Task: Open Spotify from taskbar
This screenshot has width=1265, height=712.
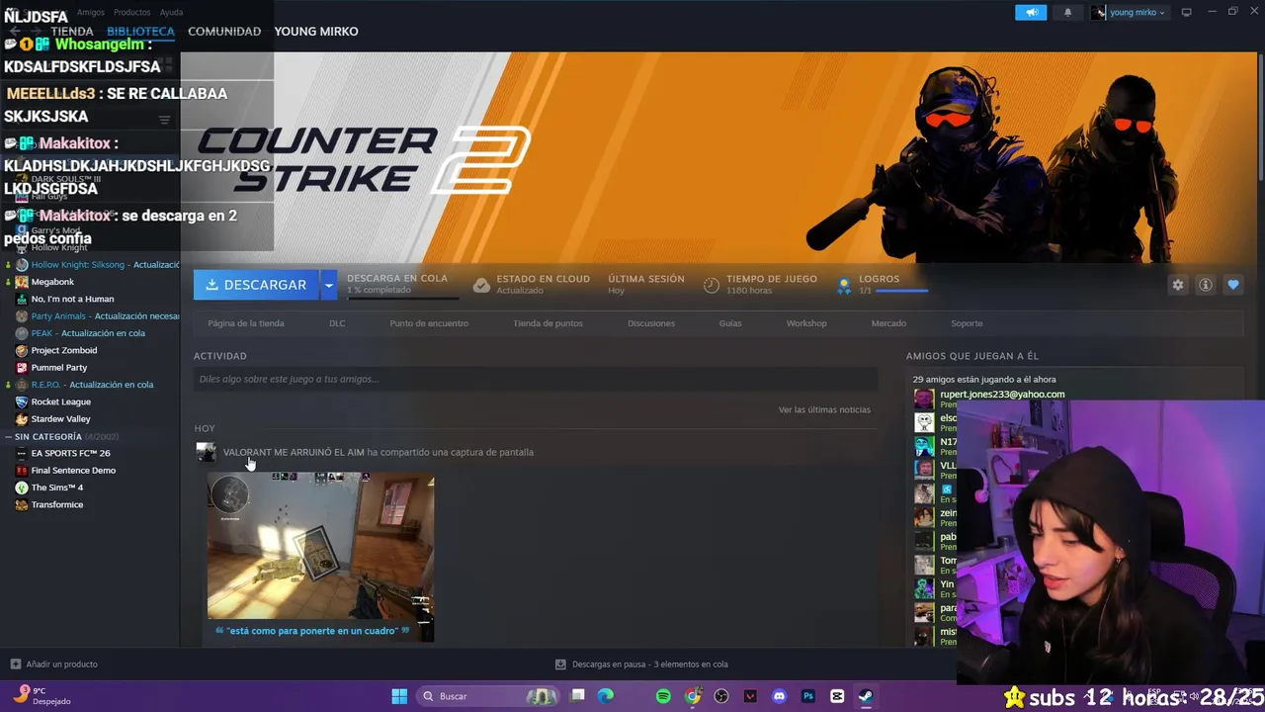Action: [663, 696]
